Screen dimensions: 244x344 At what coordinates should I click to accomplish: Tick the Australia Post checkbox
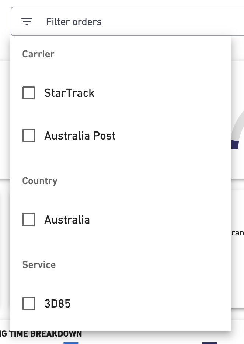pos(29,136)
